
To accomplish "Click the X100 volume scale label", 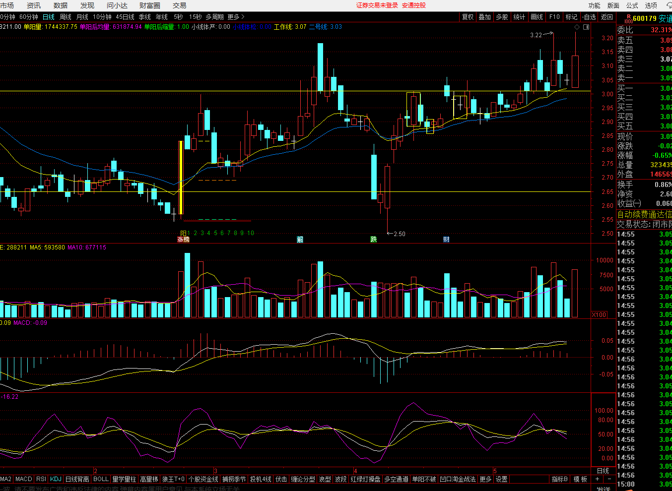I will pos(599,315).
